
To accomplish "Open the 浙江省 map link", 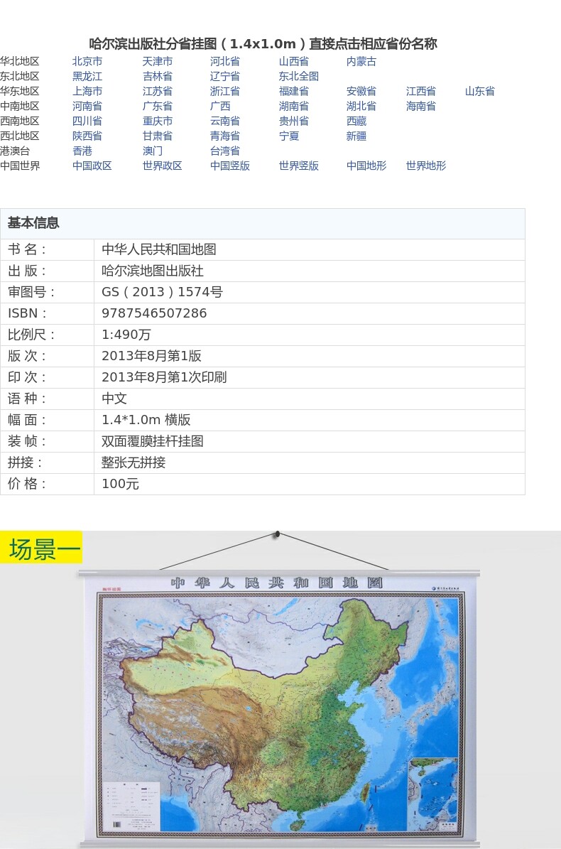I will [225, 91].
